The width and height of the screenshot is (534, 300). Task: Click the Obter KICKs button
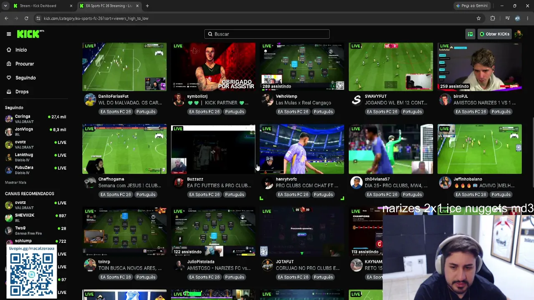coord(494,34)
